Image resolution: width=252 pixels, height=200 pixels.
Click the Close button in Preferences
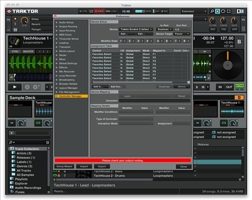[183, 166]
